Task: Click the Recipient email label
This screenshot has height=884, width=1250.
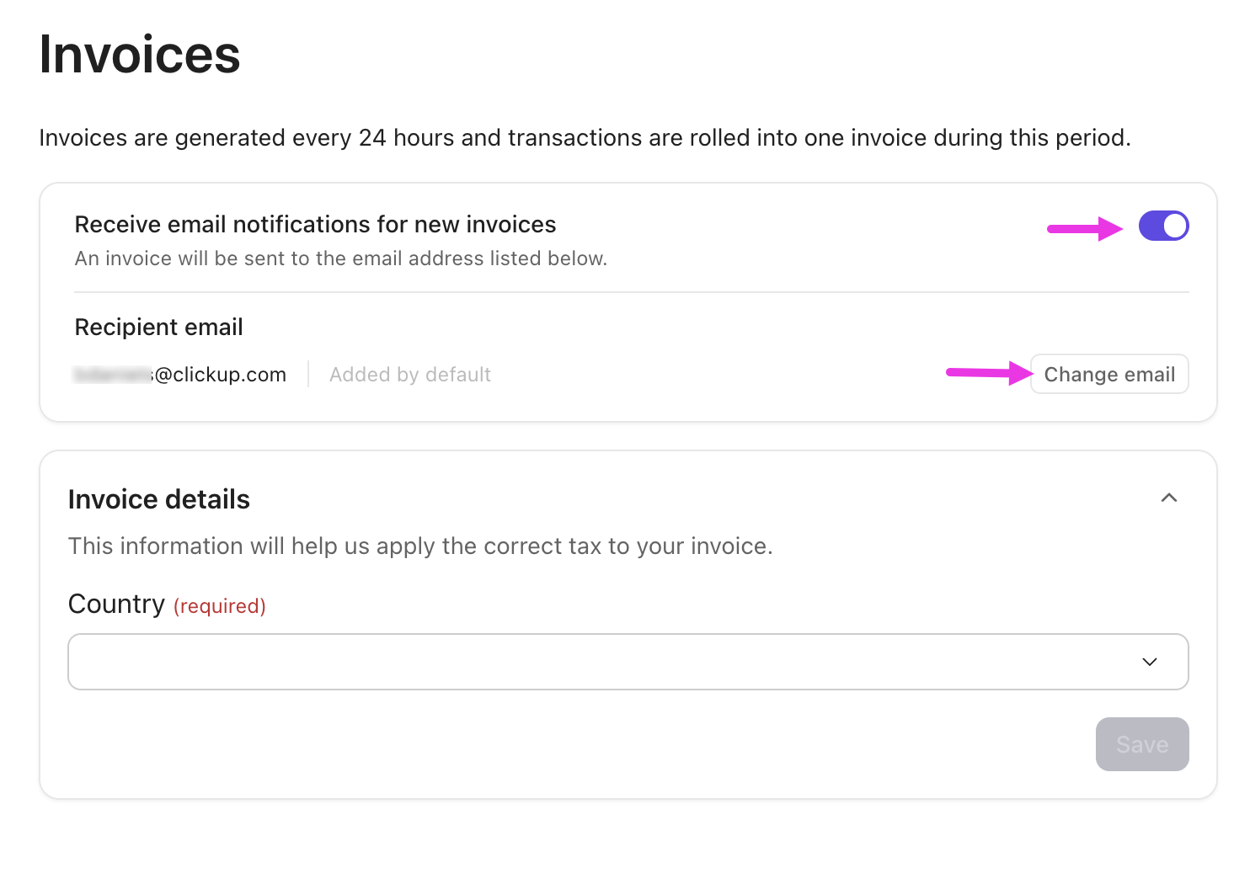Action: (x=158, y=327)
